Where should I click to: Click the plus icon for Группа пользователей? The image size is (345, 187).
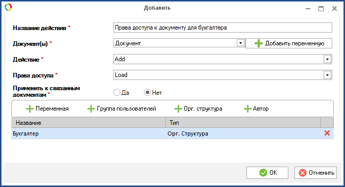[91, 109]
